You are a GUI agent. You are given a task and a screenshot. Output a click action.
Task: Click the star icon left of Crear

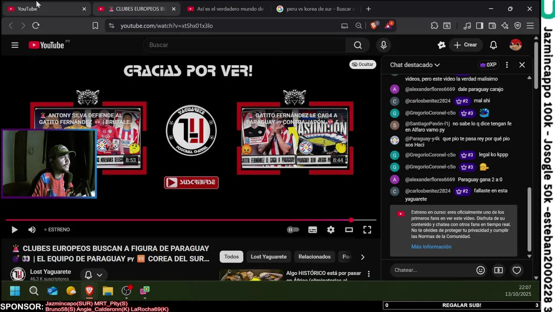(x=441, y=45)
